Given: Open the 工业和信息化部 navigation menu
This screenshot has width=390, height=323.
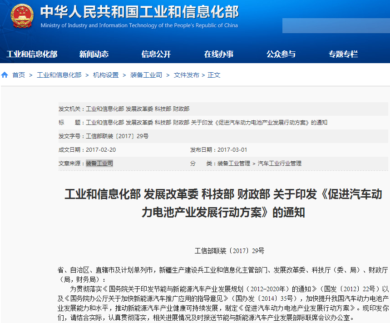Looking at the screenshot, I should (32, 54).
